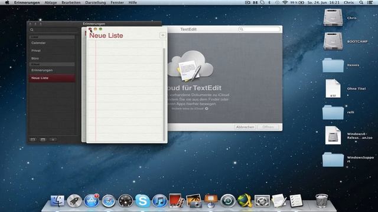Open battery status in menu bar
Screen dimensions: 378x212
[297, 2]
